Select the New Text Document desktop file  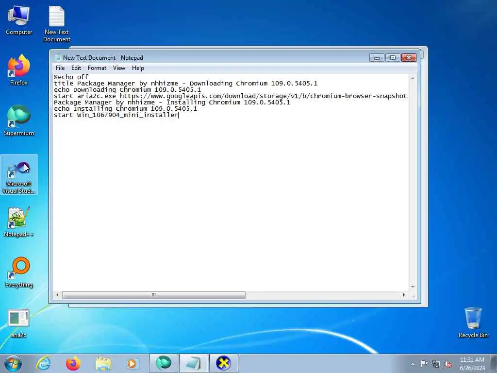point(56,24)
